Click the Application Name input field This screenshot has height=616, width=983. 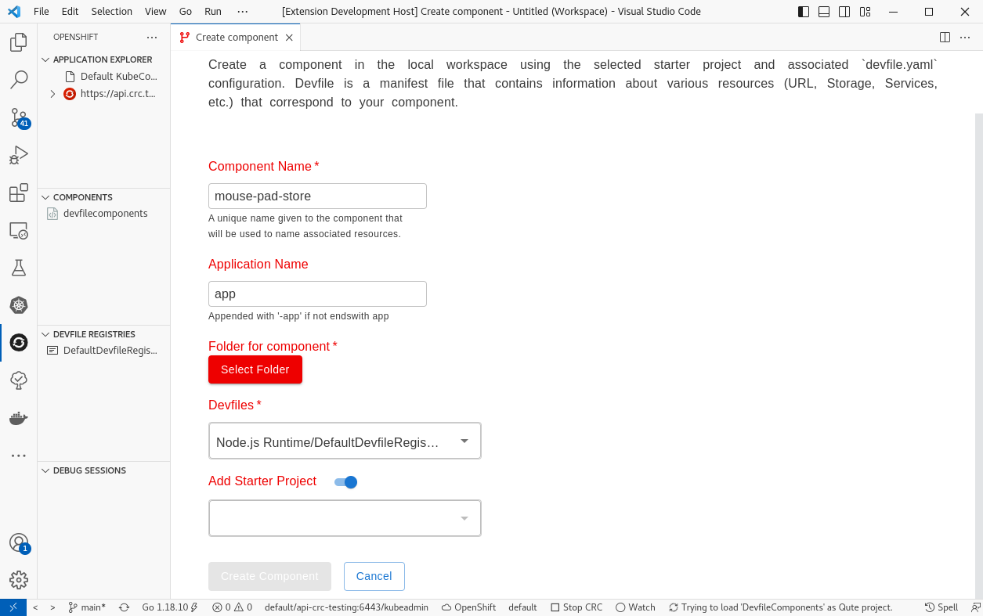tap(317, 294)
